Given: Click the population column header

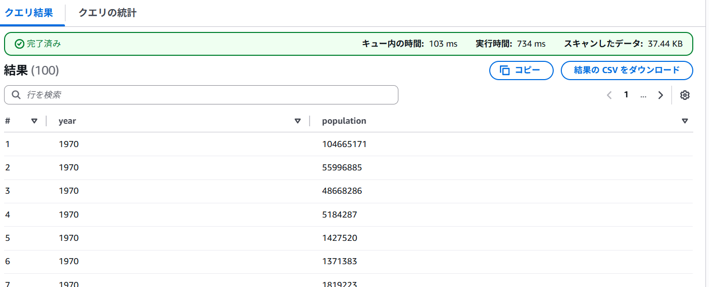Looking at the screenshot, I should tap(344, 121).
